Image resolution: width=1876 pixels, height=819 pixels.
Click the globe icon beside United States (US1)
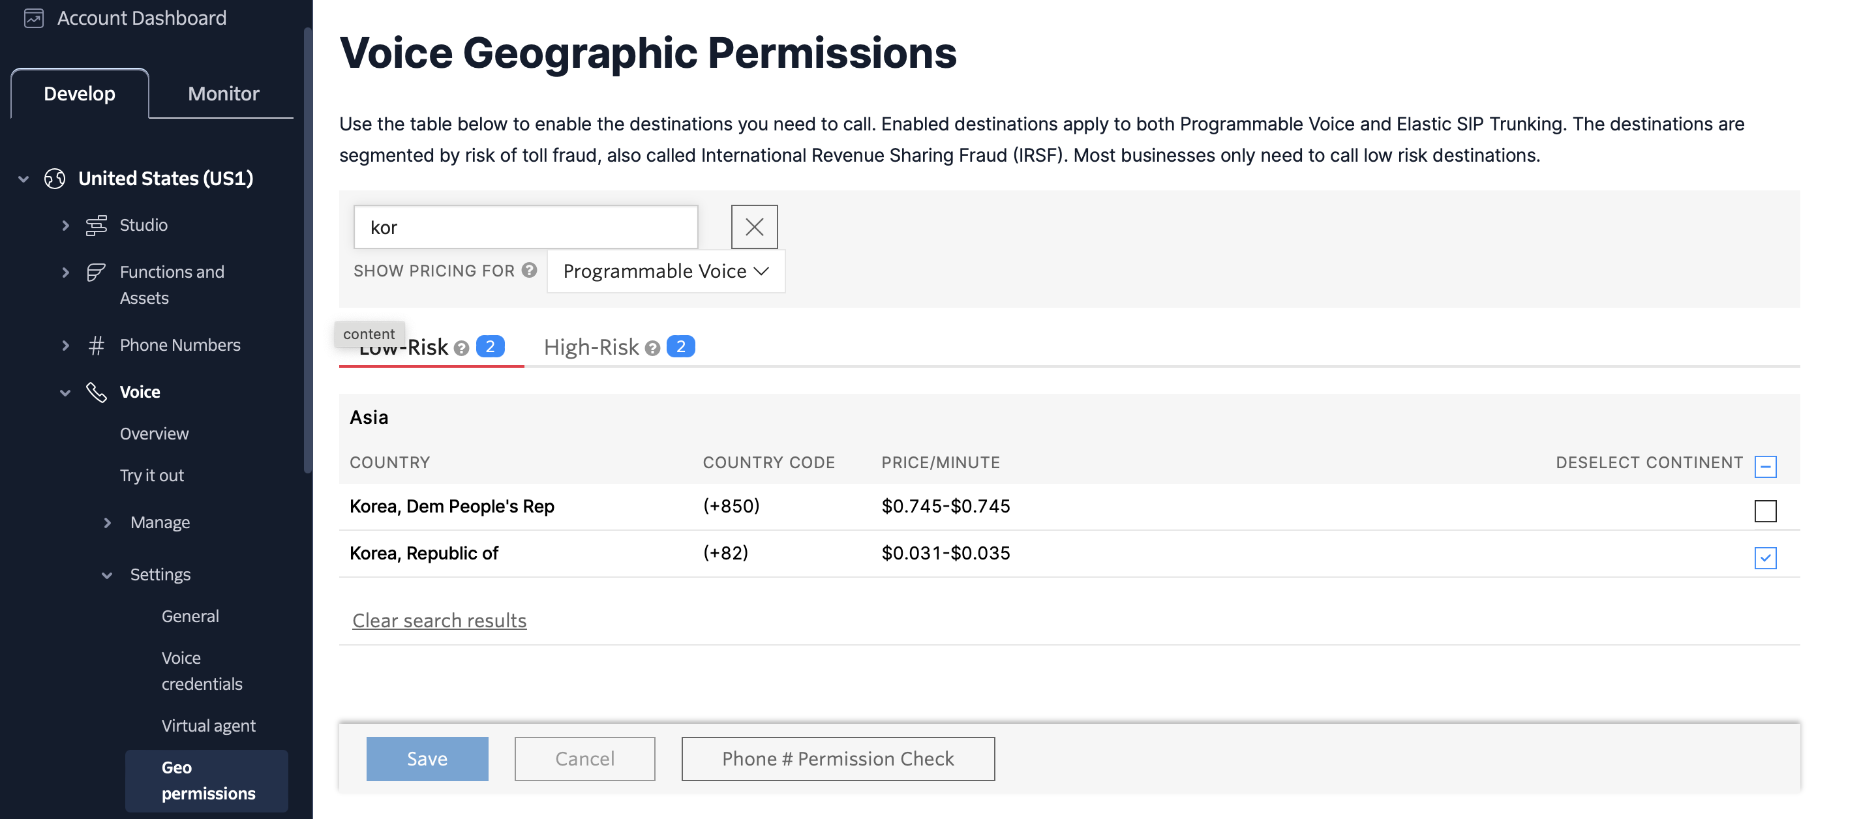pyautogui.click(x=55, y=179)
